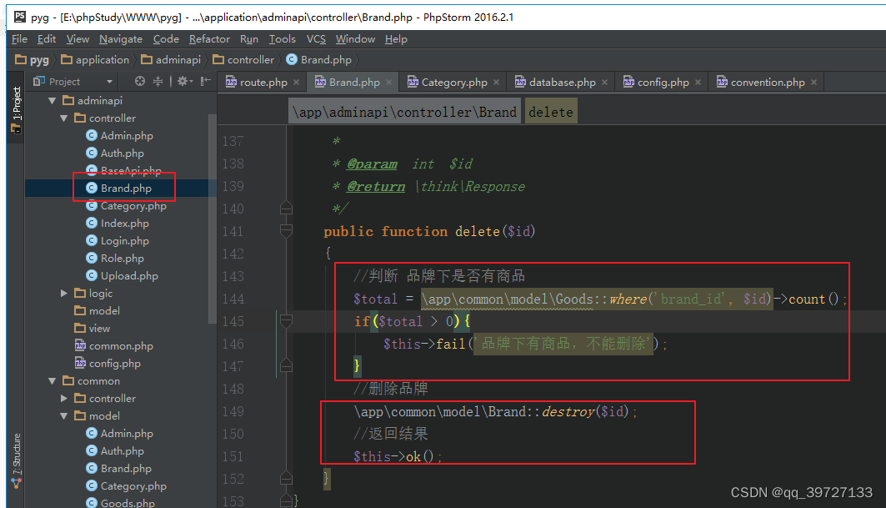This screenshot has width=886, height=508.
Task: Open the Tools menu
Action: coord(282,39)
